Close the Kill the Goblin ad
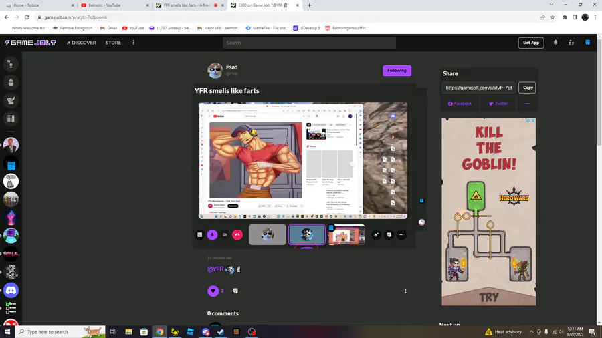This screenshot has height=338, width=602. click(533, 120)
